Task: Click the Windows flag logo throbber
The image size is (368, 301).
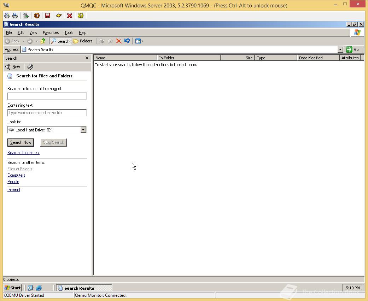Action: (357, 33)
